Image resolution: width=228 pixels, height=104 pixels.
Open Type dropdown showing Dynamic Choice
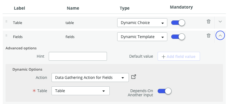142,23
